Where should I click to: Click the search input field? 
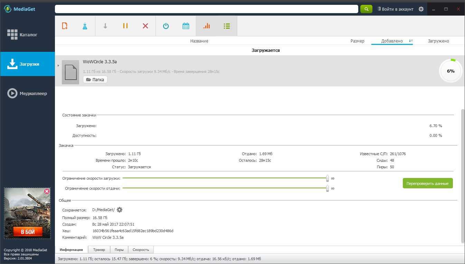click(x=207, y=9)
